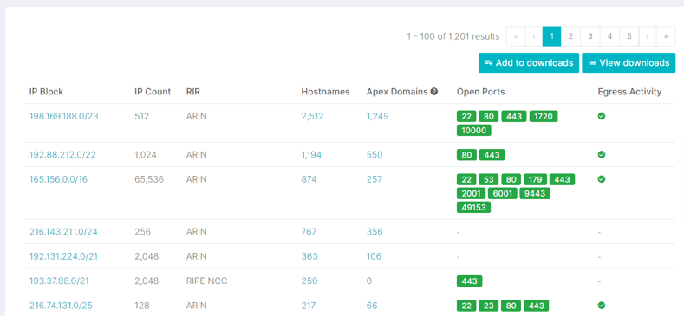Click Open Ports column header

point(481,92)
